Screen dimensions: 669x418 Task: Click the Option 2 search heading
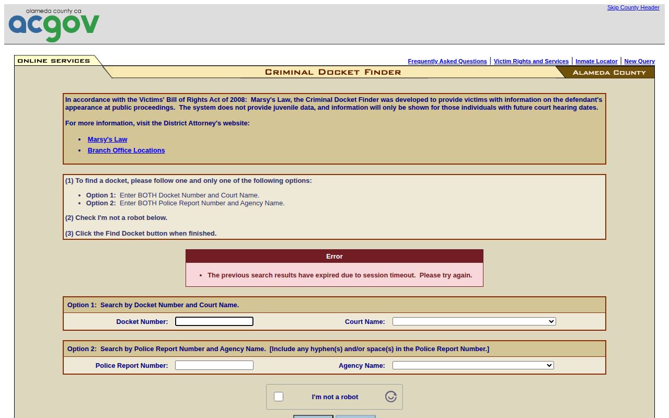point(278,349)
